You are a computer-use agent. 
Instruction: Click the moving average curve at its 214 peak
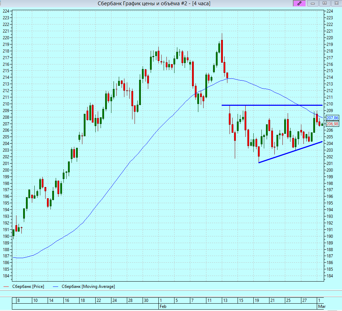point(231,78)
